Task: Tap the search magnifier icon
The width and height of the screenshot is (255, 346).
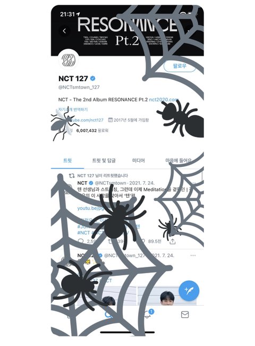Action: coord(108,315)
